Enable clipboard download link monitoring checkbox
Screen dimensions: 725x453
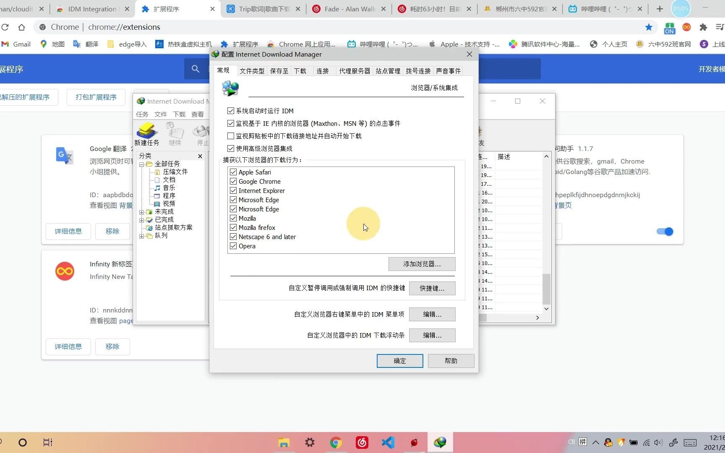click(x=230, y=136)
